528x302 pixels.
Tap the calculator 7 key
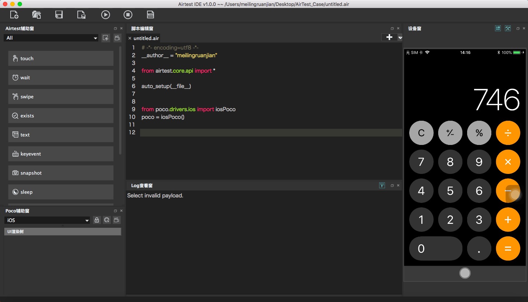pyautogui.click(x=421, y=162)
